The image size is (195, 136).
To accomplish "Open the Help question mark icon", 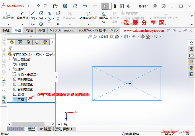I will click(163, 6).
